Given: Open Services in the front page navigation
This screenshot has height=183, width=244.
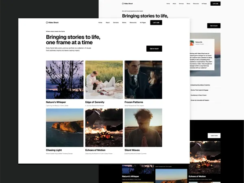Looking at the screenshot, I should [x=116, y=22].
